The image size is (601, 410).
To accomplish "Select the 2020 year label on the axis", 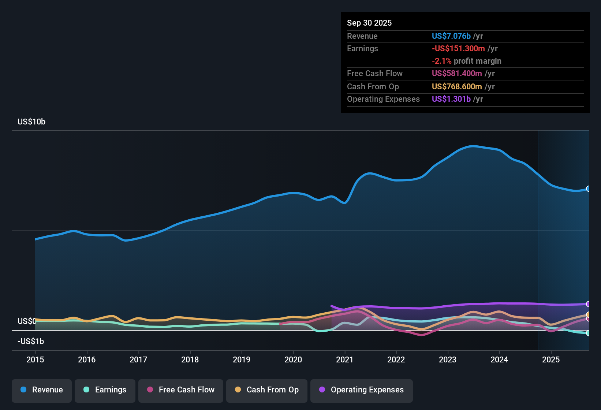I will (x=293, y=360).
